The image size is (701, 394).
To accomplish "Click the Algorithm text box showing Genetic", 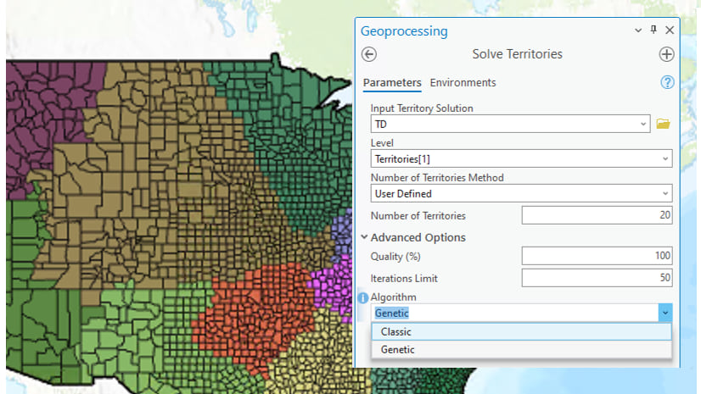I will [x=514, y=313].
